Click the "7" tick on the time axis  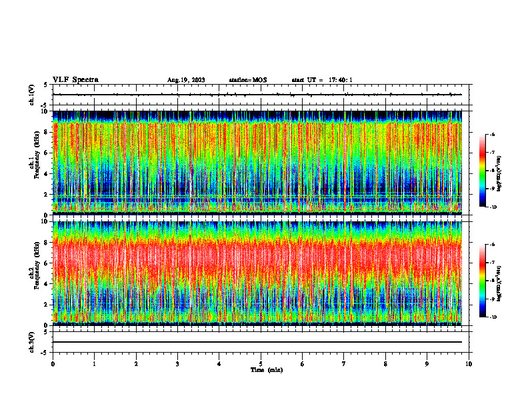point(344,364)
